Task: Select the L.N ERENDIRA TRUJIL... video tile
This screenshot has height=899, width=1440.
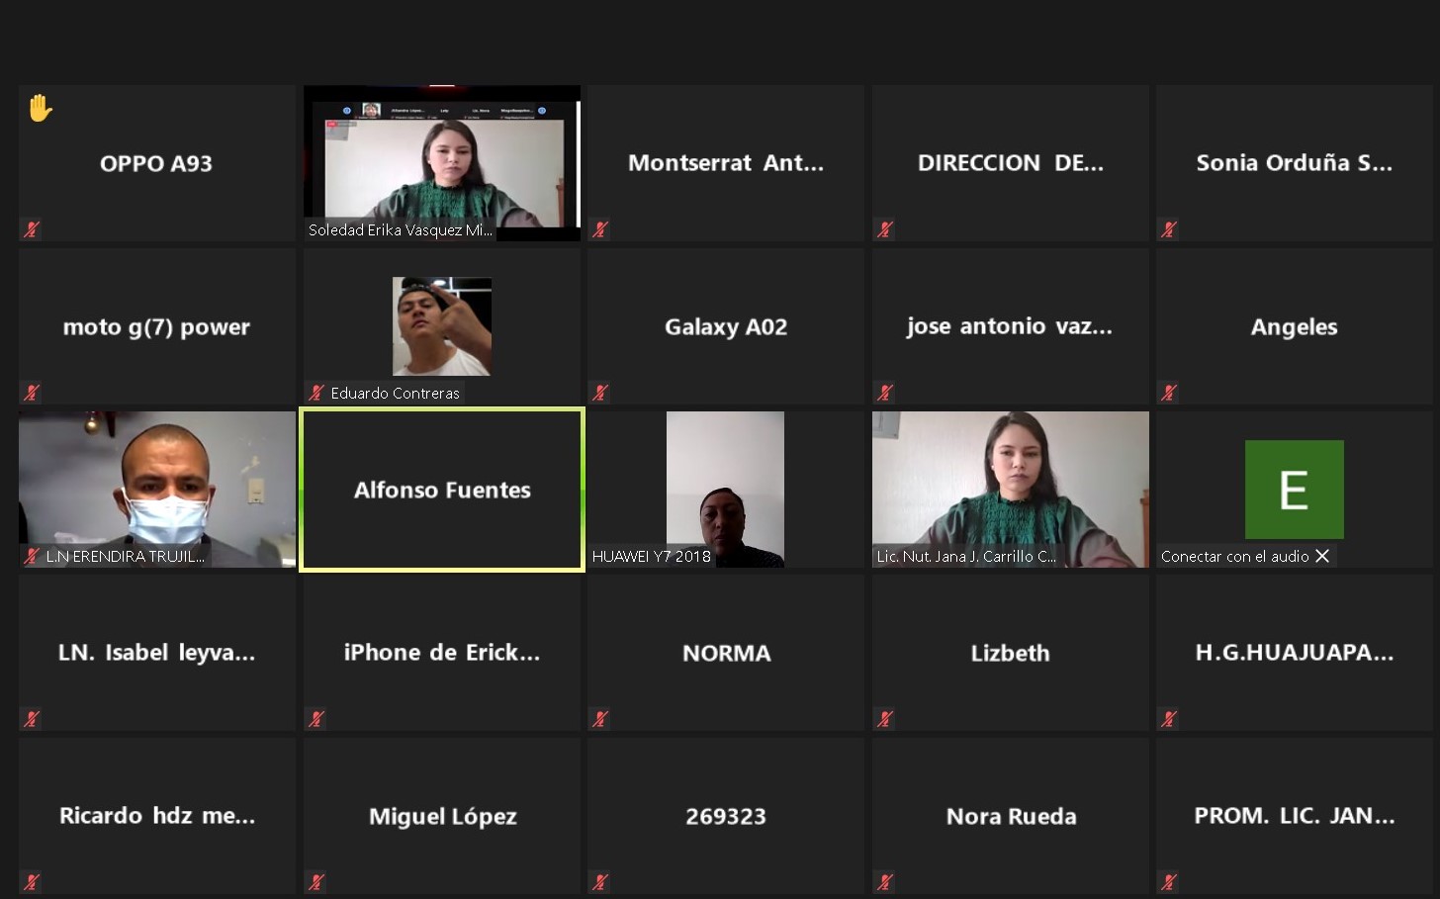Action: (157, 490)
